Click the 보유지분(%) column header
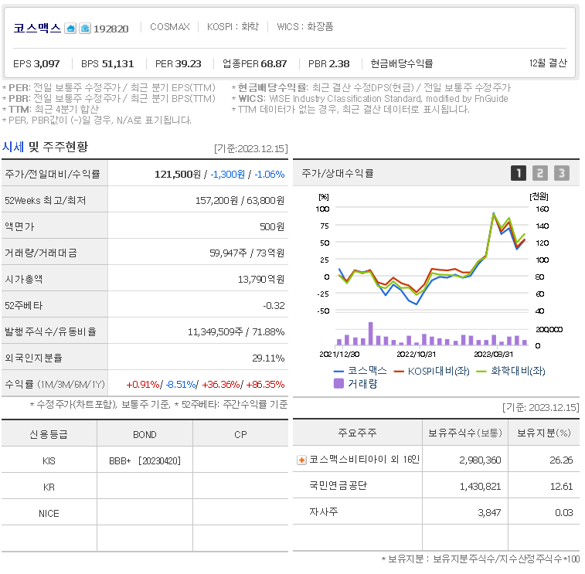Image resolution: width=585 pixels, height=574 pixels. click(x=544, y=433)
